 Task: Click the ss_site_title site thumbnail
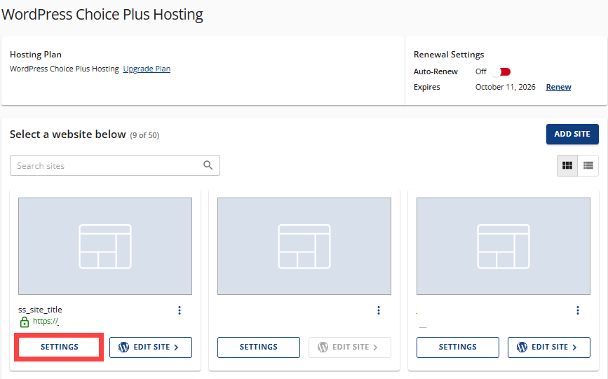tap(105, 246)
